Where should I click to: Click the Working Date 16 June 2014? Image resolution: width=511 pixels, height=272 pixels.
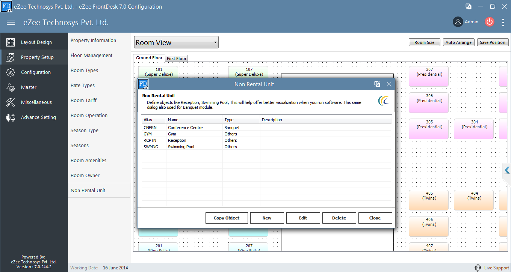[x=116, y=268]
